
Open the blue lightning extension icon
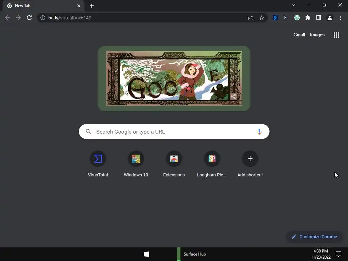click(x=275, y=18)
